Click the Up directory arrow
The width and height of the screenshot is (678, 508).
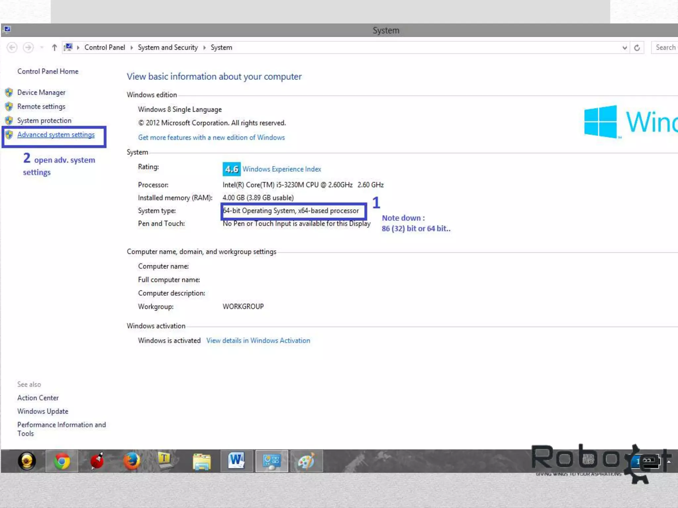click(x=55, y=48)
